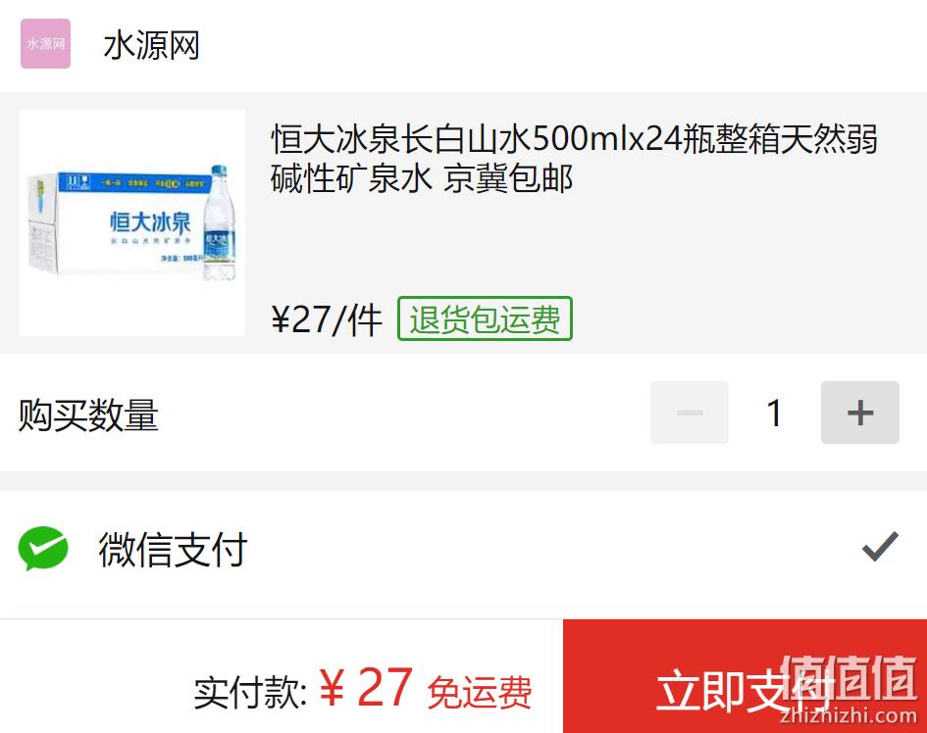The width and height of the screenshot is (927, 733).
Task: Decrease quantity with the minus button
Action: tap(690, 413)
